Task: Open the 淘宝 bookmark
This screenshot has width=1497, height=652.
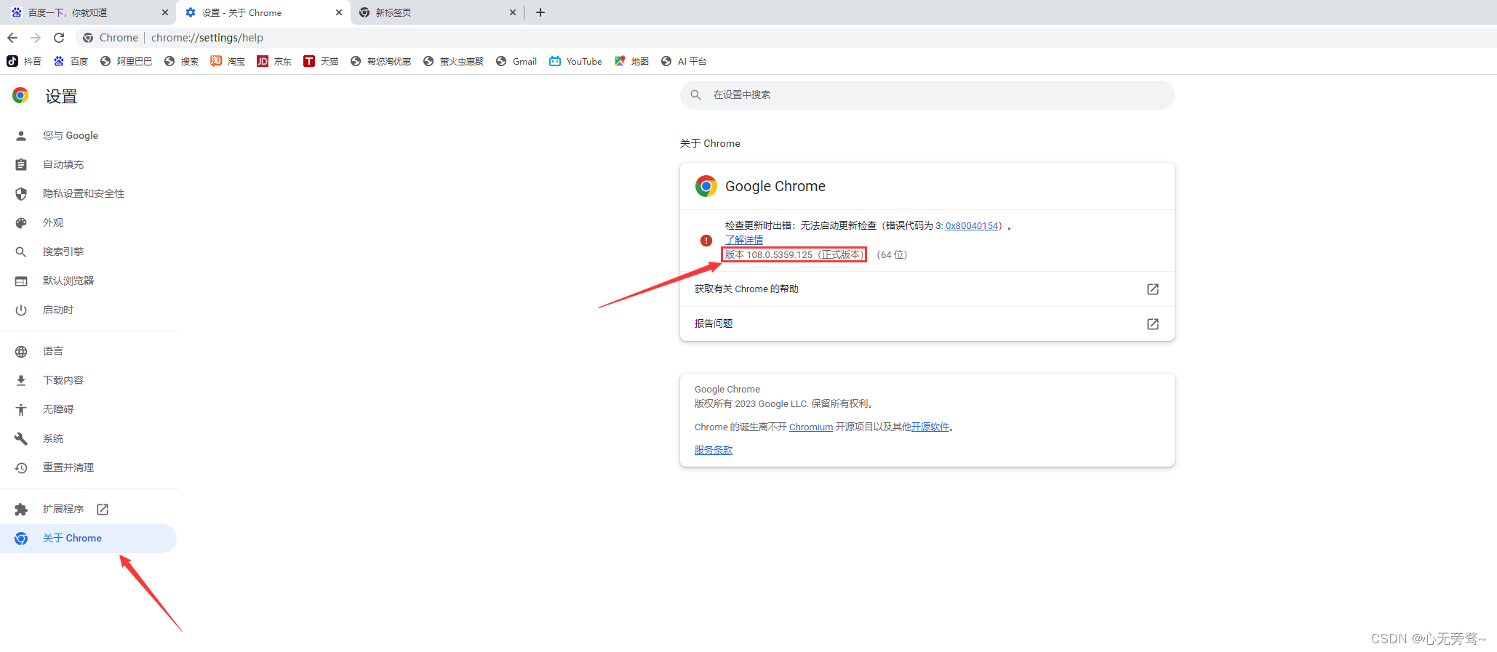Action: [x=228, y=61]
